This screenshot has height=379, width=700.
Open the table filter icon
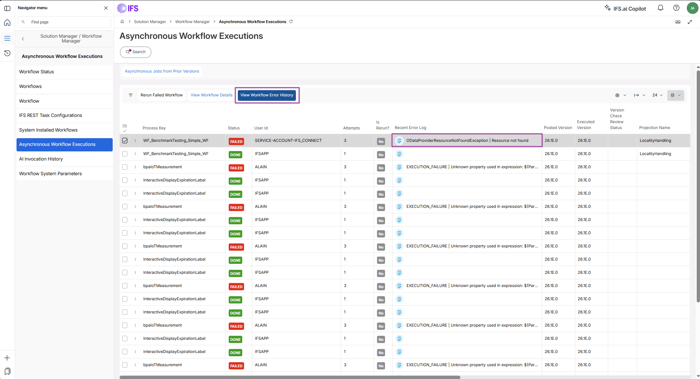(131, 95)
